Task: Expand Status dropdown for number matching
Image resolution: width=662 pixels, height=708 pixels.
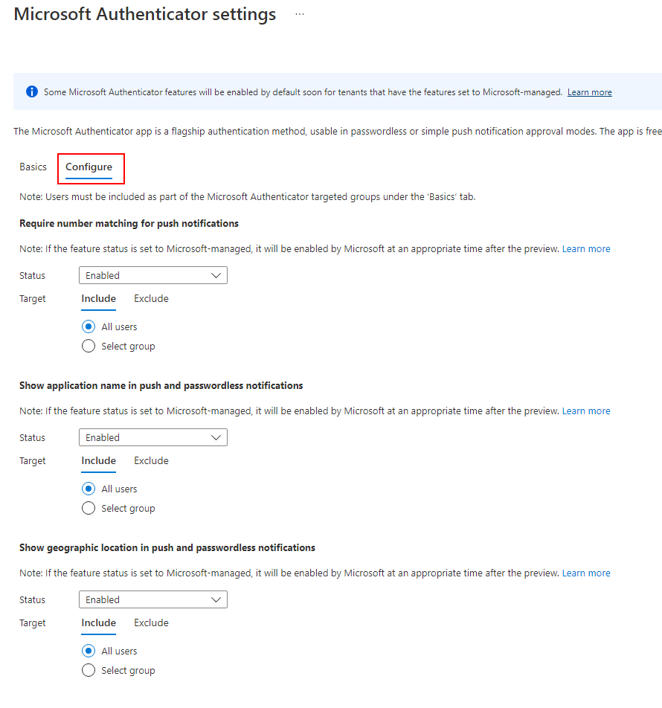Action: tap(153, 275)
